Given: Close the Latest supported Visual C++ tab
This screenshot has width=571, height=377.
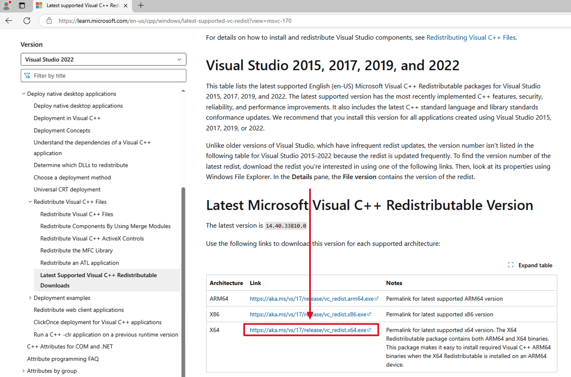Looking at the screenshot, I should click(126, 6).
